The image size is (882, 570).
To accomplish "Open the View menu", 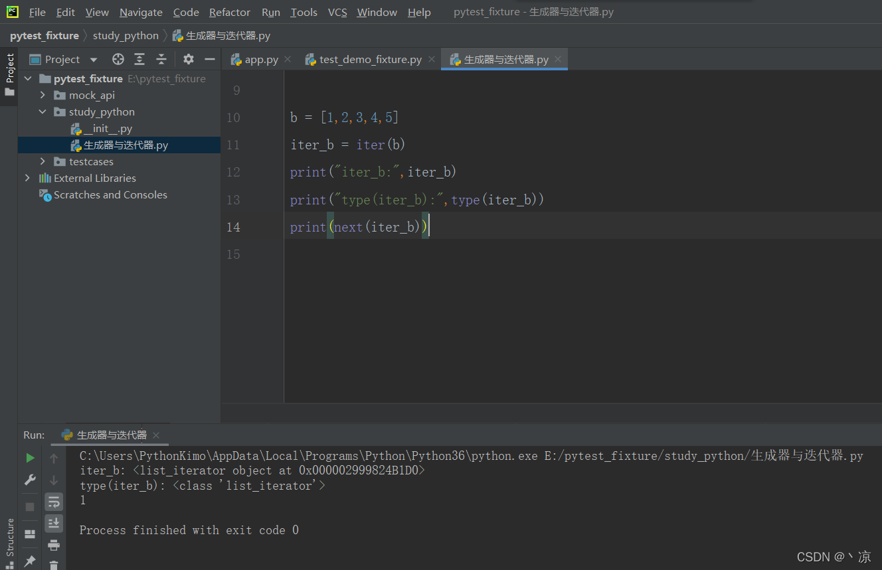I will (97, 12).
